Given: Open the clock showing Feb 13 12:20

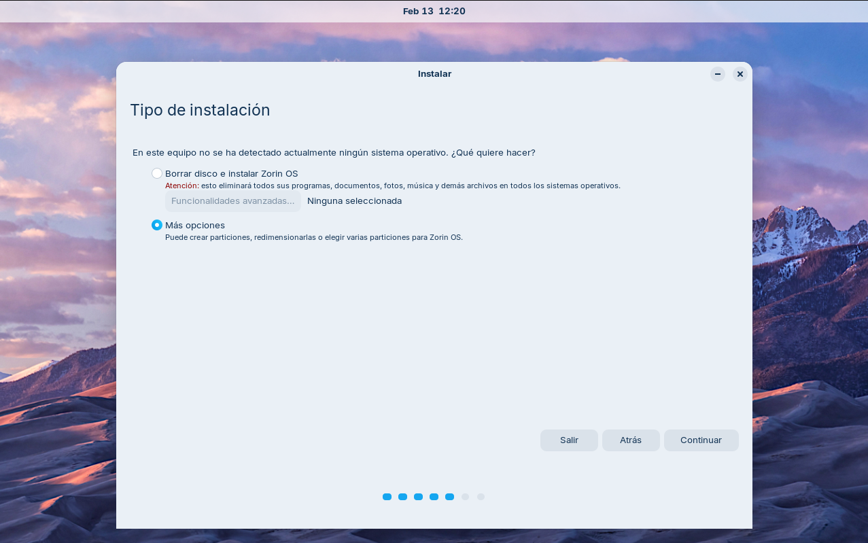Looking at the screenshot, I should (434, 11).
